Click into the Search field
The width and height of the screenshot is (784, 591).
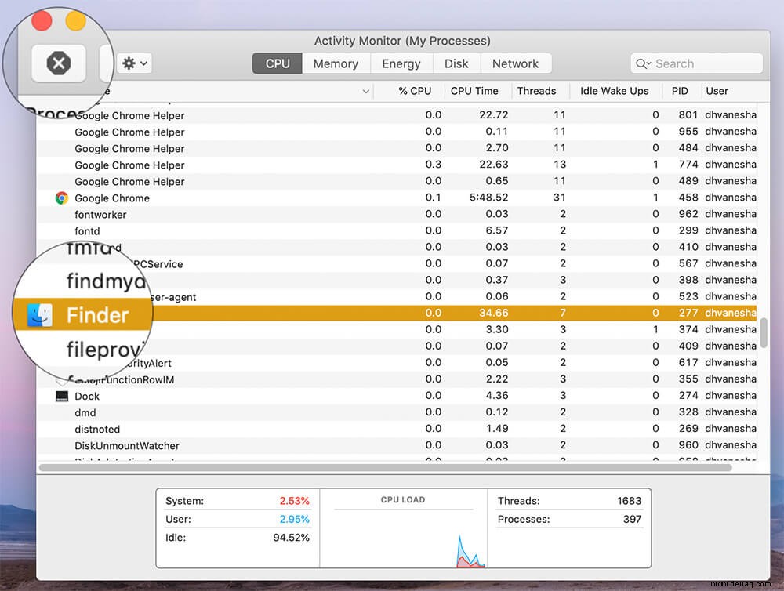[x=696, y=63]
